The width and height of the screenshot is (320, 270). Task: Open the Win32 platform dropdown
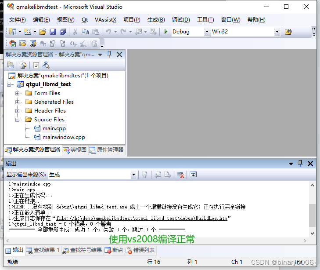point(277,32)
